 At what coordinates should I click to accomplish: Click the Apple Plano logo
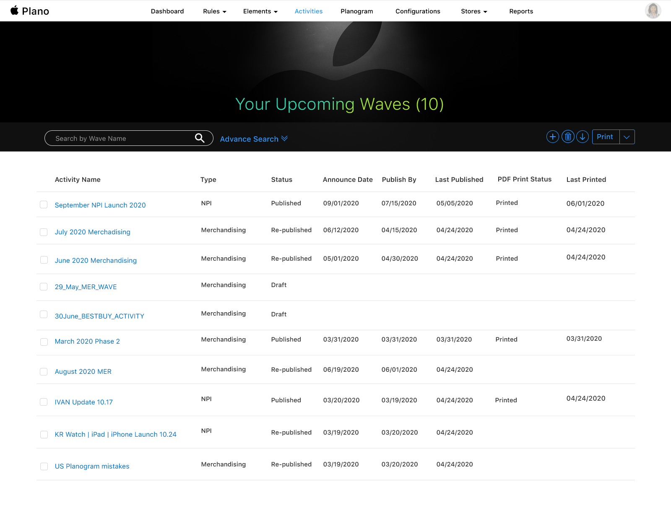[29, 11]
